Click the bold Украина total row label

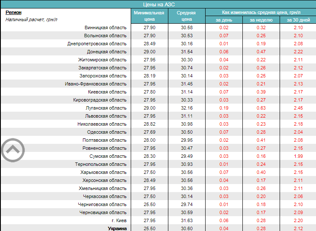pyautogui.click(x=116, y=228)
